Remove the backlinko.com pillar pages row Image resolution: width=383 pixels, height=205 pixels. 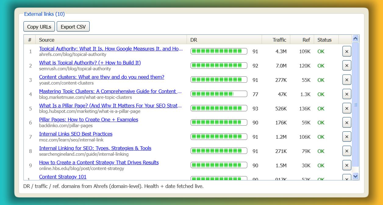(347, 123)
